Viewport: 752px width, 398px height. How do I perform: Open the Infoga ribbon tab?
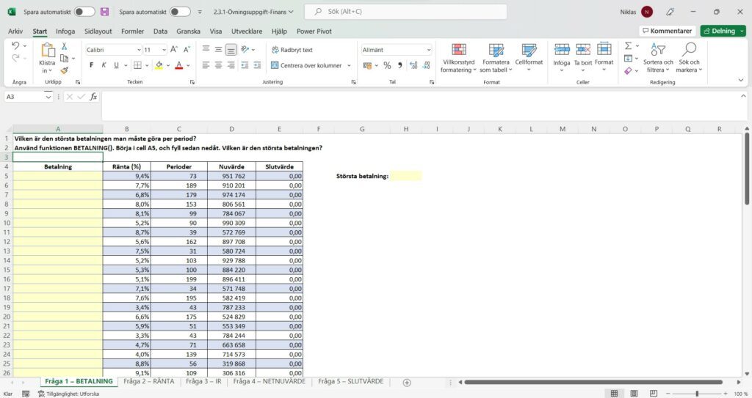(65, 31)
